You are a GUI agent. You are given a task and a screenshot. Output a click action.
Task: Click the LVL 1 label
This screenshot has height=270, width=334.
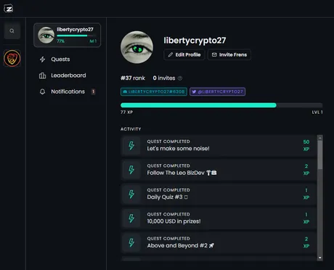(x=317, y=112)
